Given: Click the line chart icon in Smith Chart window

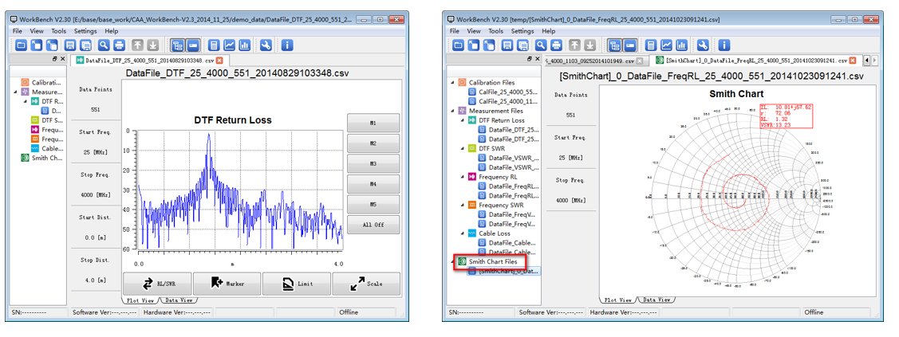Looking at the screenshot, I should 666,45.
